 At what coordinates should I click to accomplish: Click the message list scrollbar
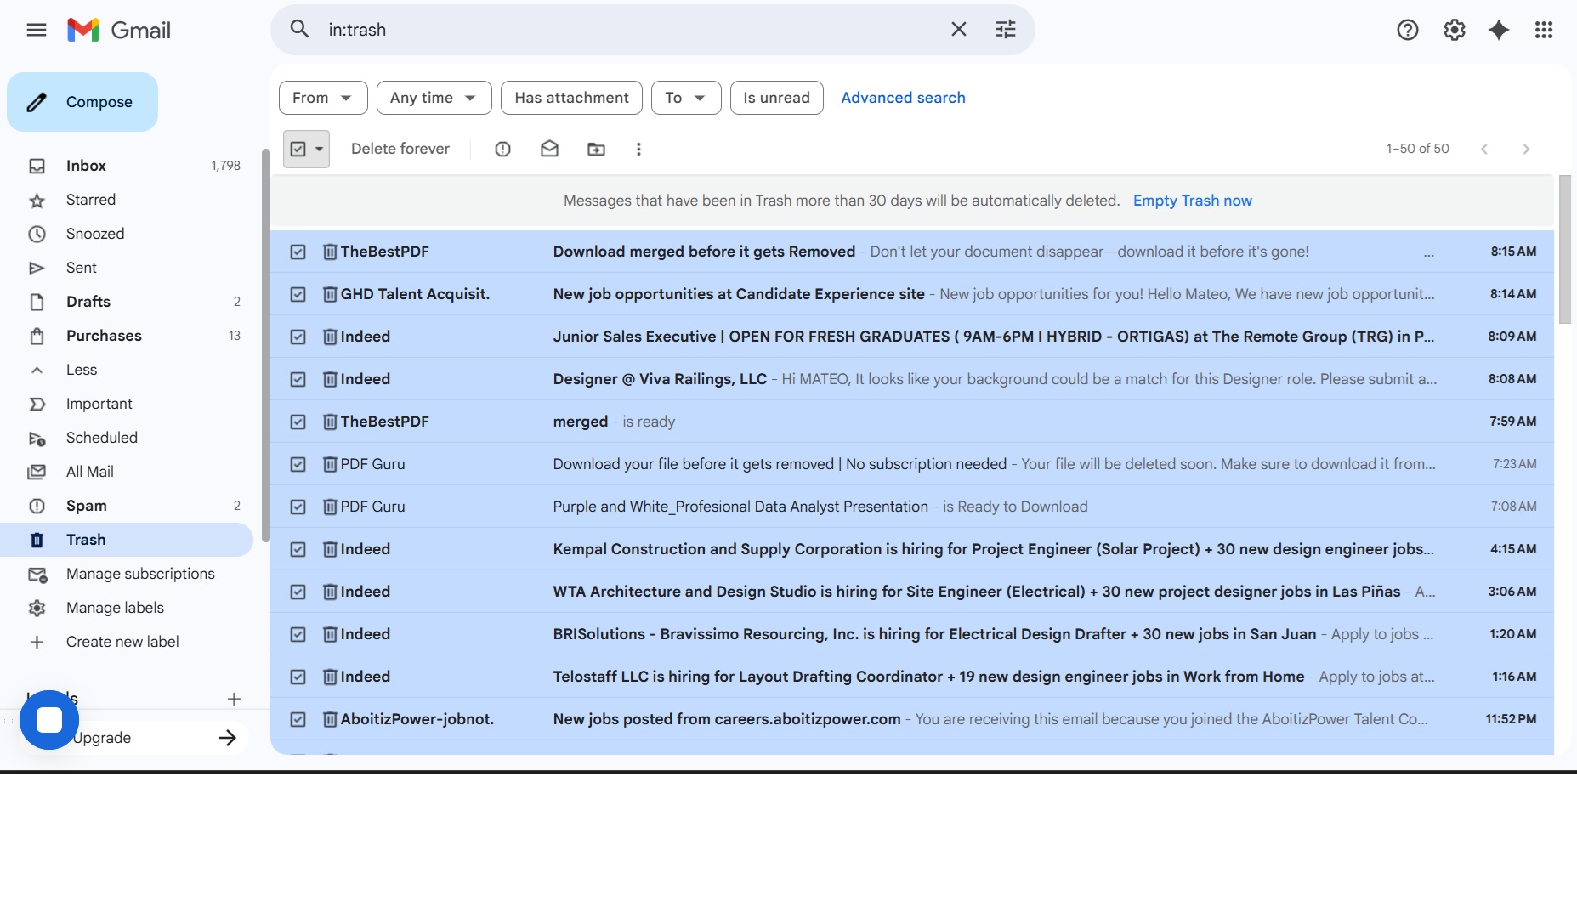click(x=1565, y=249)
